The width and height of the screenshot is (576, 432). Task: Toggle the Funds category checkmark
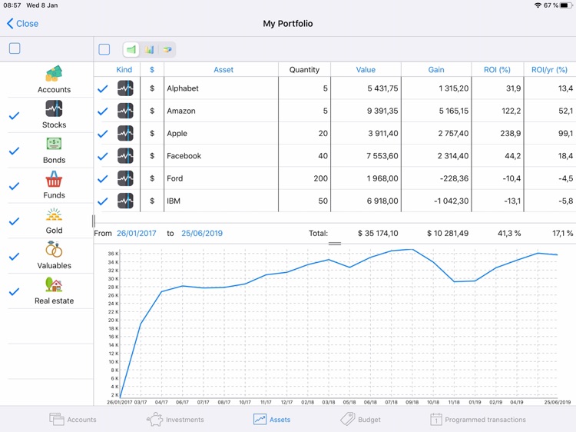pos(14,186)
